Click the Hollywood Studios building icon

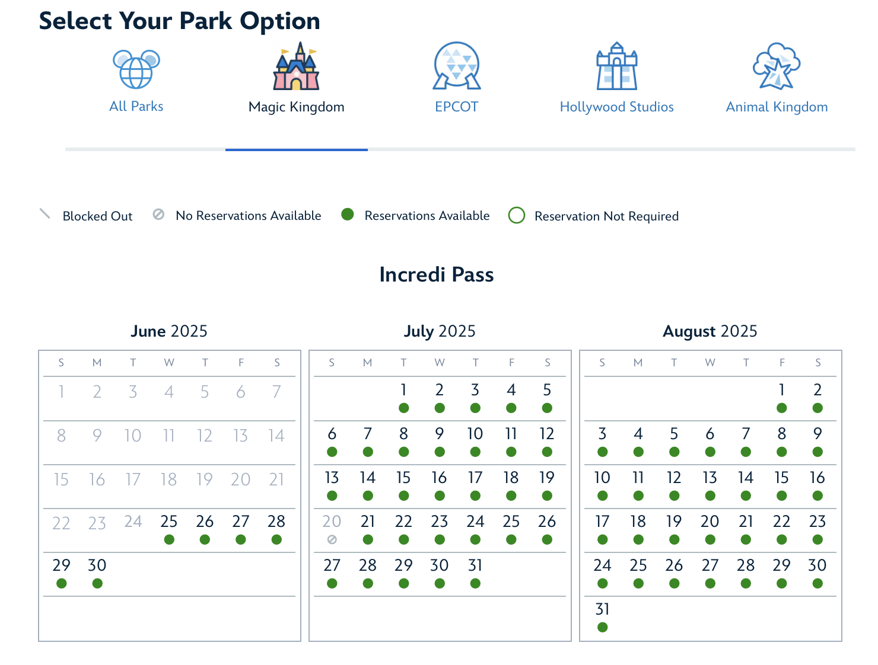(616, 66)
